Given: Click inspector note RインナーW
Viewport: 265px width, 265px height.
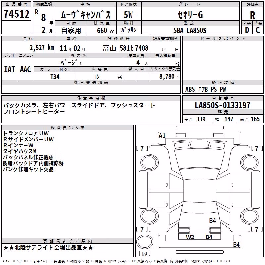Looking at the screenshot, I should click(18, 145).
